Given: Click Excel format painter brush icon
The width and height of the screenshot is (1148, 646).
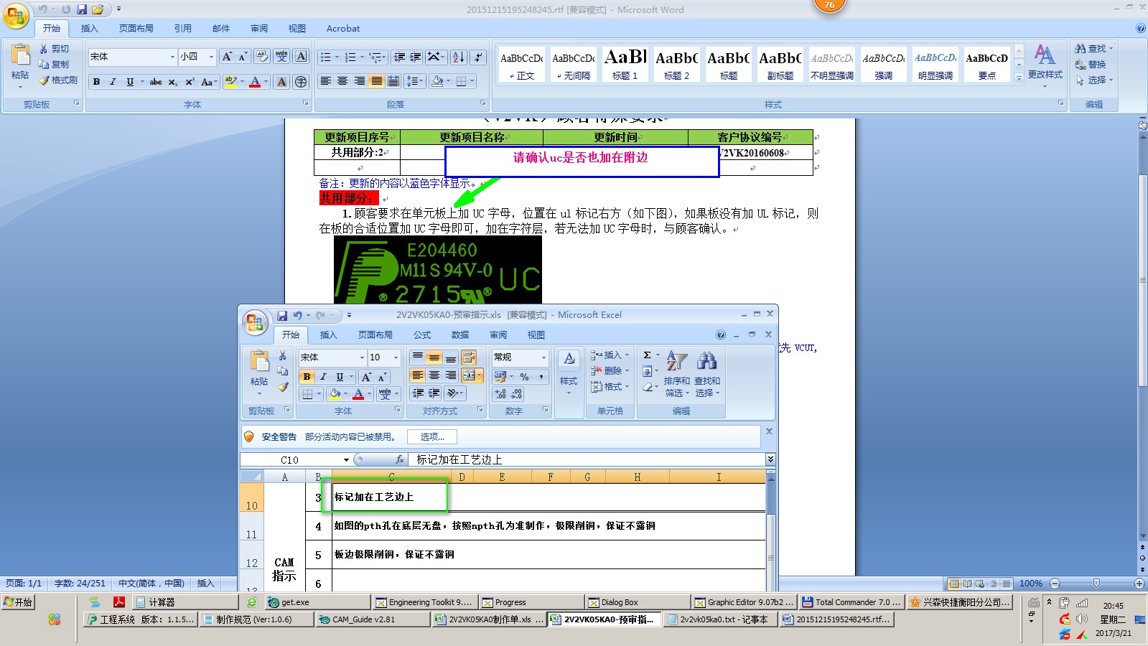Looking at the screenshot, I should coord(284,387).
